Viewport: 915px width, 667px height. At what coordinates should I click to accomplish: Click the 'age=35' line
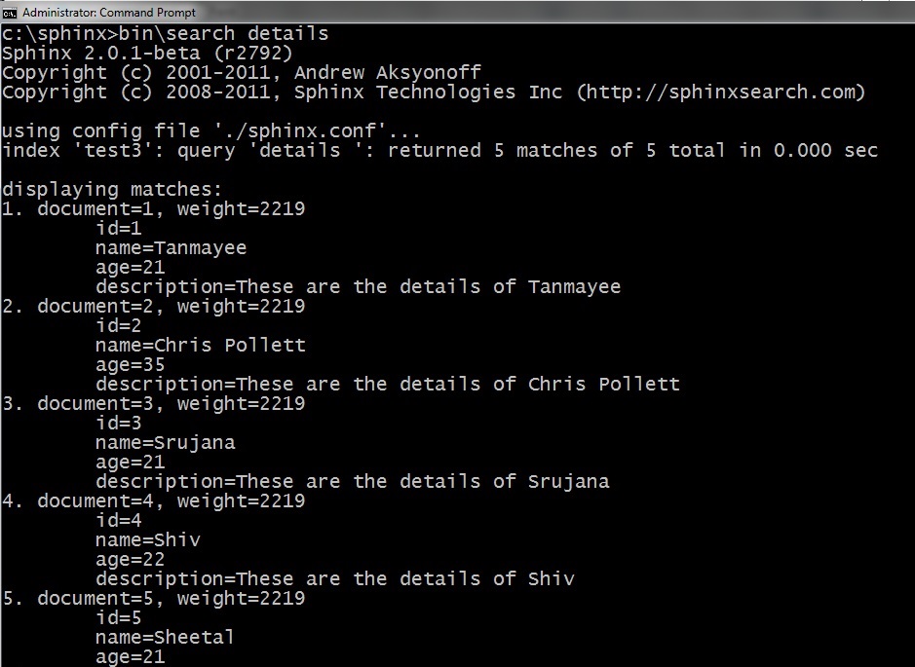(131, 365)
